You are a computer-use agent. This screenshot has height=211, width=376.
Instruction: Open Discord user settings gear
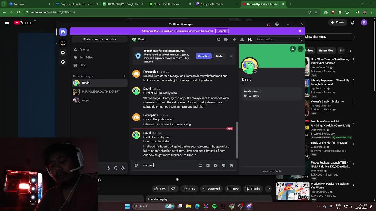click(123, 168)
